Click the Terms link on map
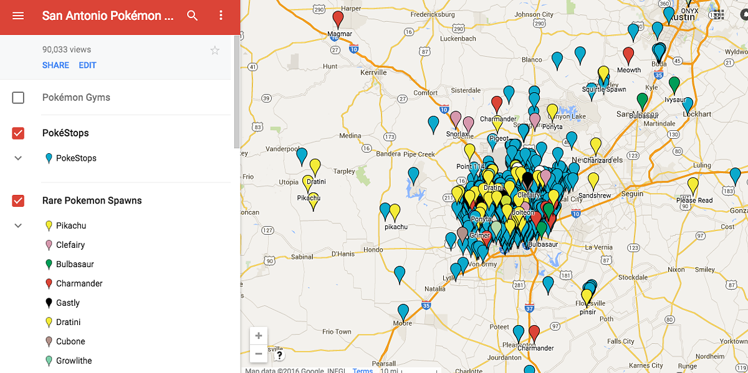Viewport: 748px width, 373px height. pos(362,371)
